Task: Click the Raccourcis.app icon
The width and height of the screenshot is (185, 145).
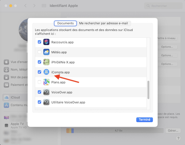Action: click(x=46, y=42)
